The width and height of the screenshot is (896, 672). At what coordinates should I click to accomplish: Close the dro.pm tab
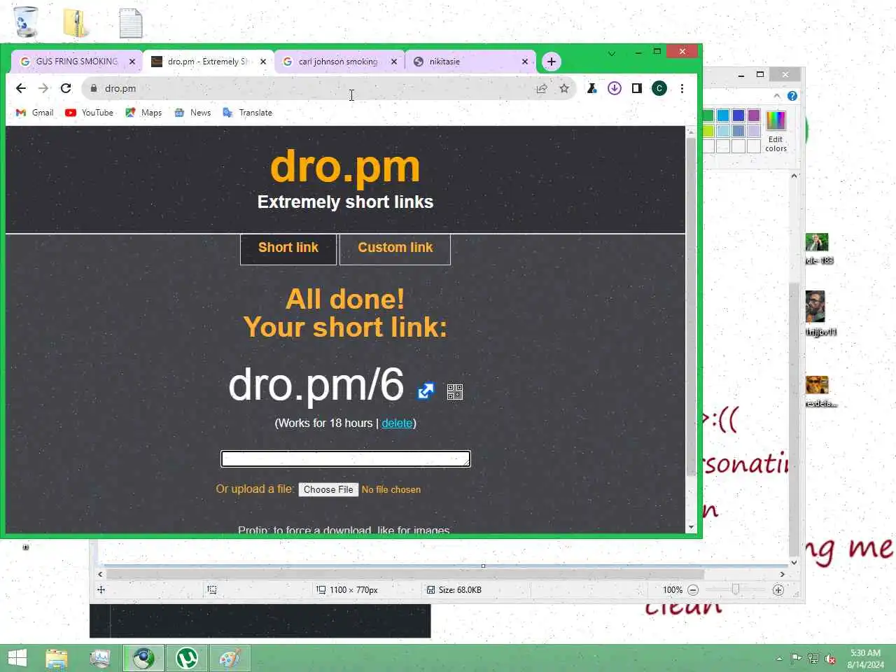coord(263,62)
